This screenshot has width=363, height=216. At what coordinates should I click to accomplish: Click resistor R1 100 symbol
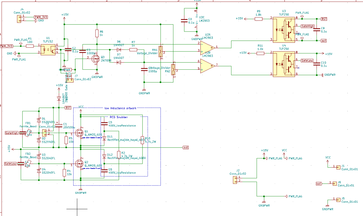coord(30,46)
